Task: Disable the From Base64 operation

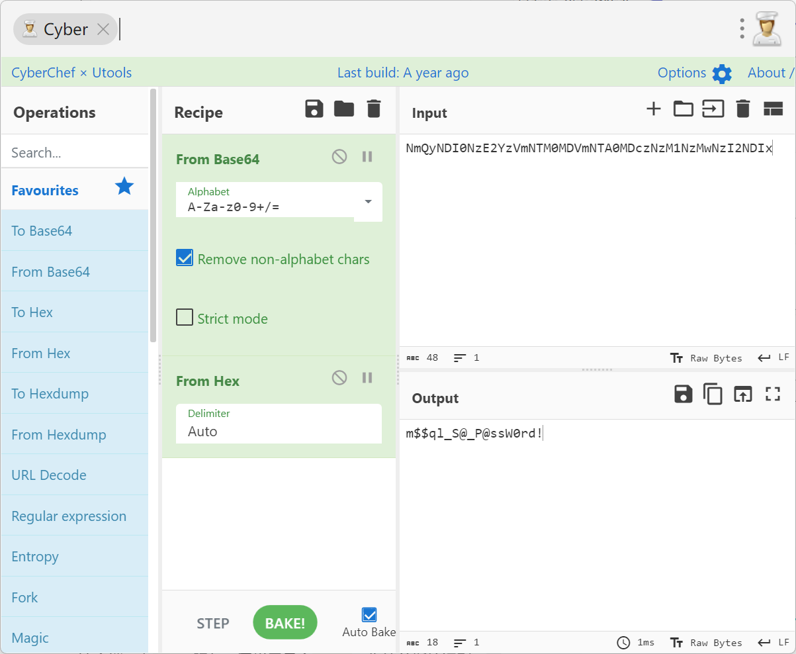Action: tap(339, 157)
